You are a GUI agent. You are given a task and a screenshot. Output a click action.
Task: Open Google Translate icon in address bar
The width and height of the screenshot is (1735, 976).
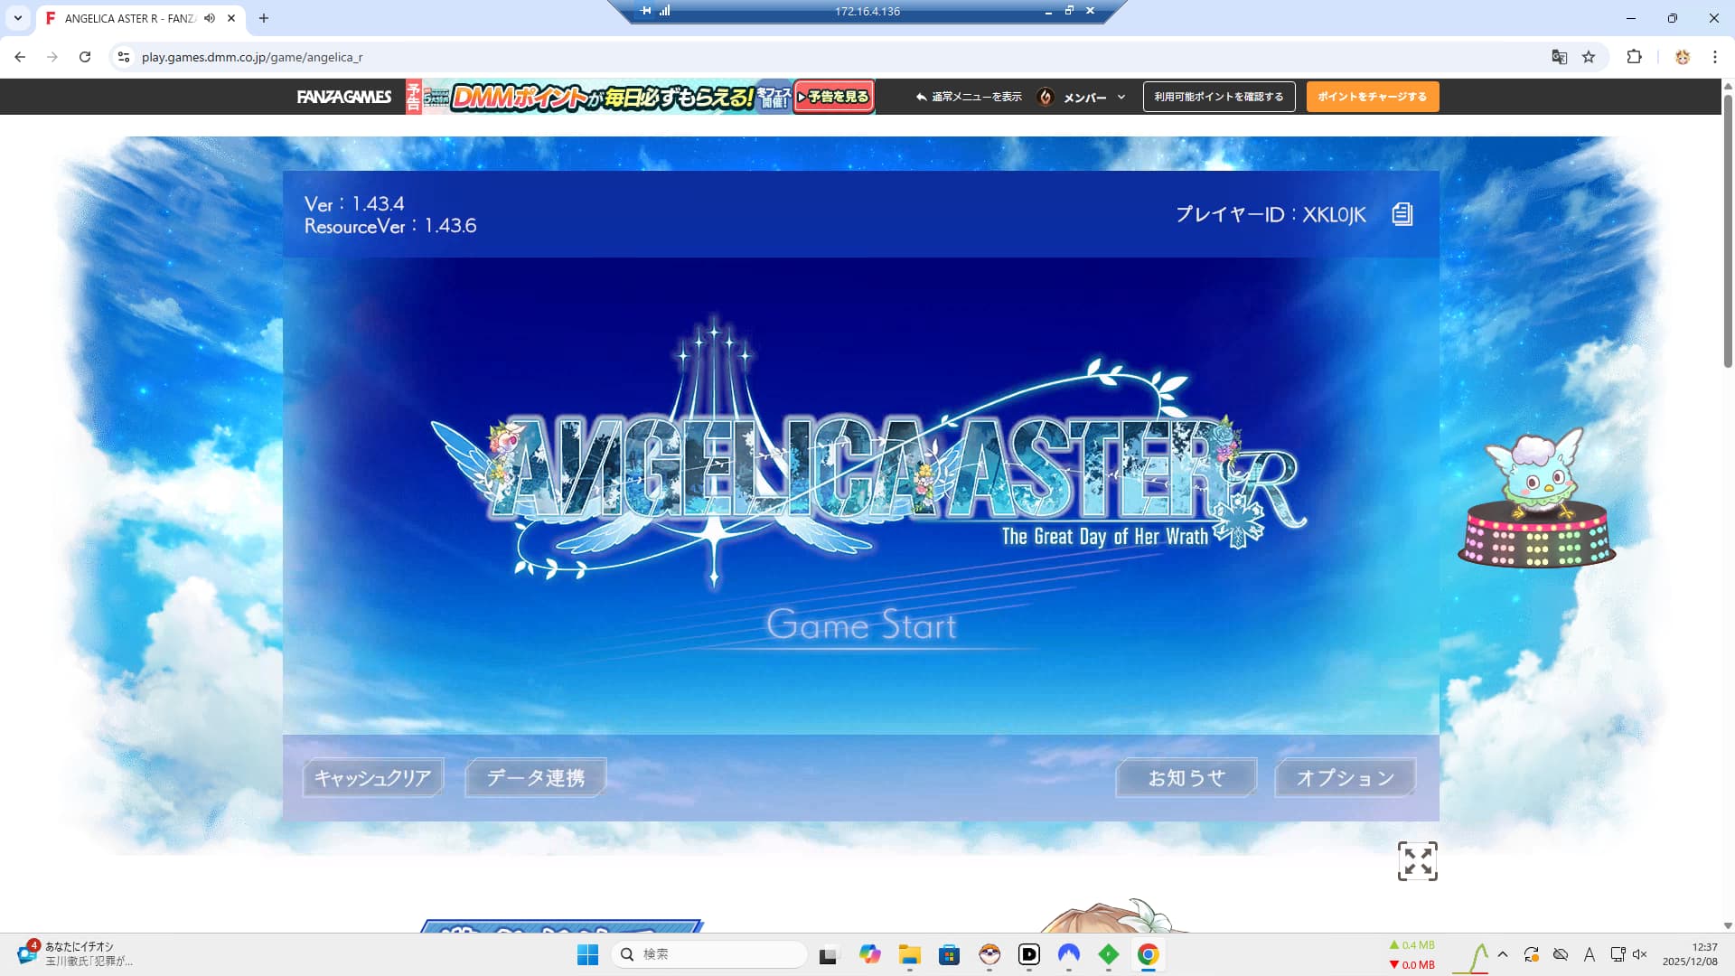[1559, 57]
